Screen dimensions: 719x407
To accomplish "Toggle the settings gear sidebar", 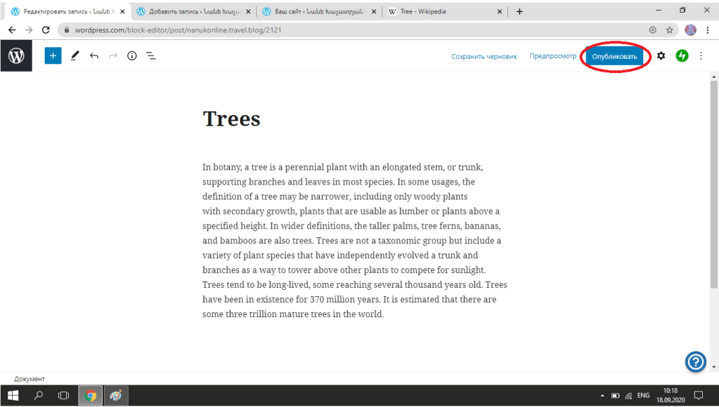I will (x=661, y=56).
